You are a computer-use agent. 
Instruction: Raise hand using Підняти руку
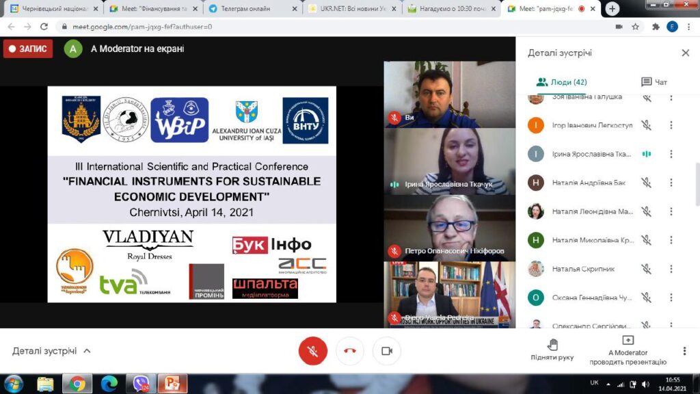tap(552, 350)
